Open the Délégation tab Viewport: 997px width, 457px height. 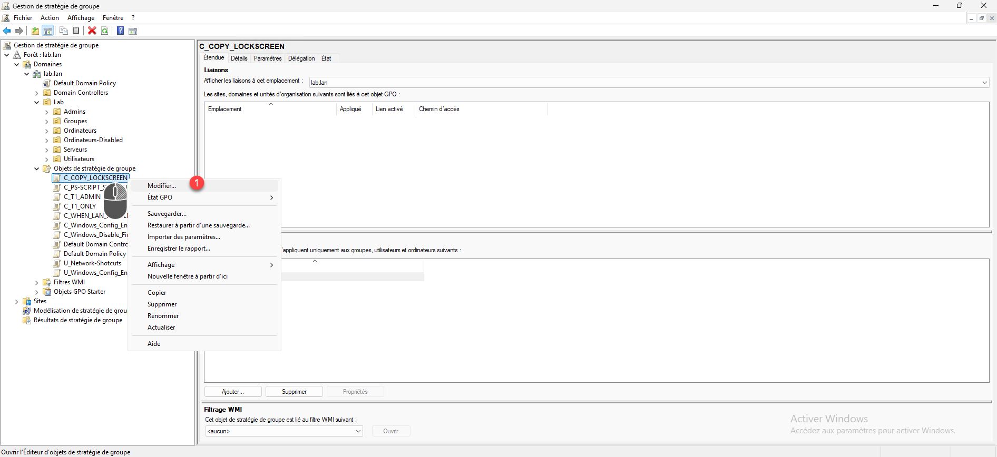pos(301,58)
